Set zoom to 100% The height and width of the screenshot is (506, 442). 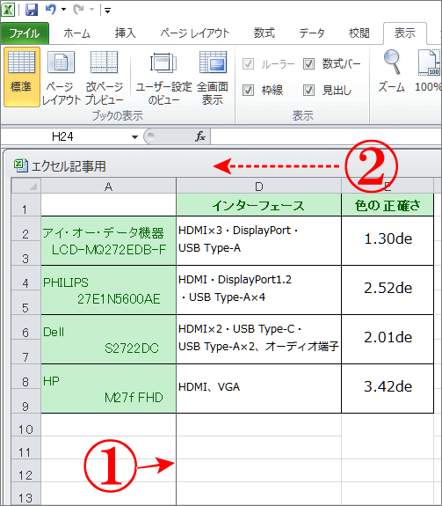(x=429, y=71)
